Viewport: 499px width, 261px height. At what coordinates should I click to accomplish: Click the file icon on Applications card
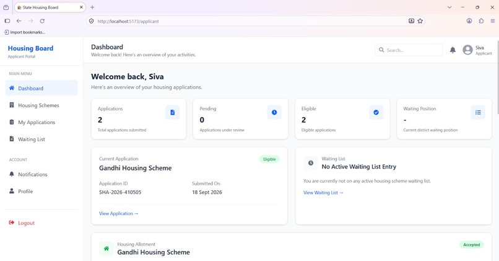click(173, 112)
